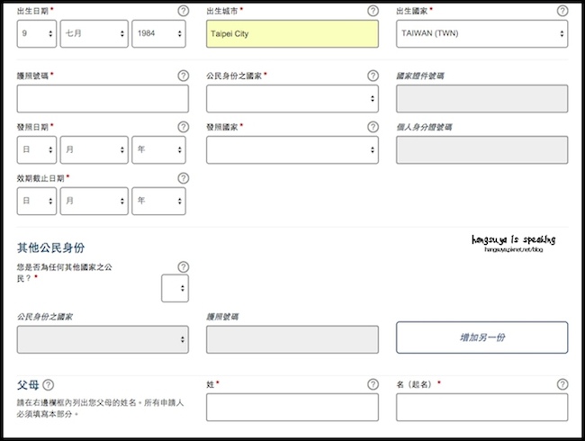Focus the 國家證件號碼 input field

[x=482, y=98]
